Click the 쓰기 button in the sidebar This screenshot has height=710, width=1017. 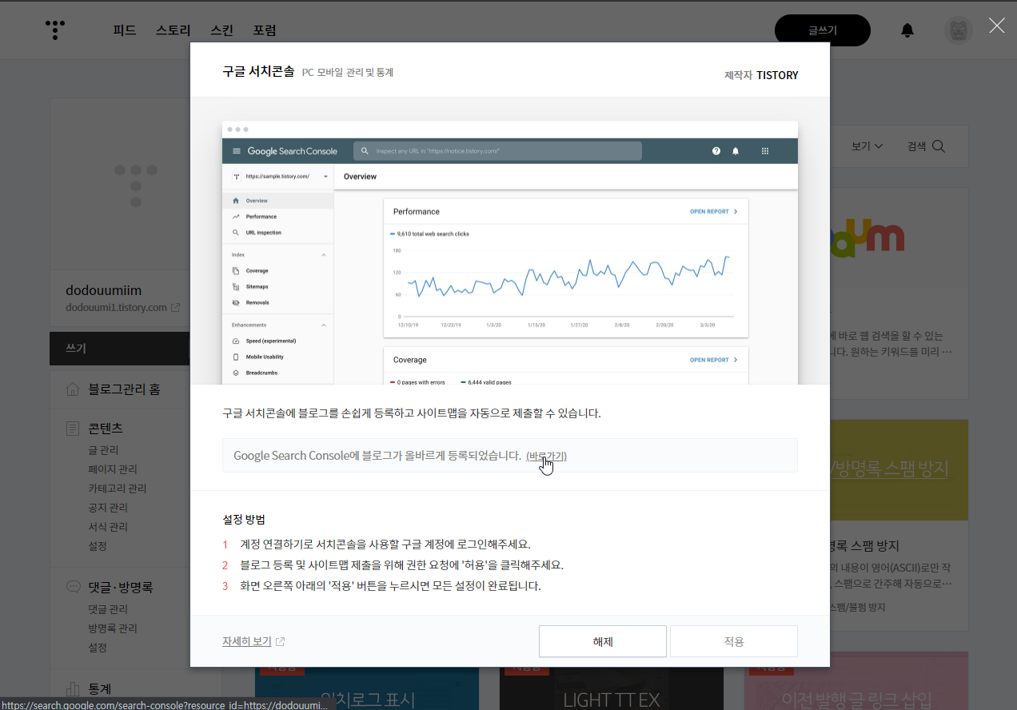click(x=120, y=349)
